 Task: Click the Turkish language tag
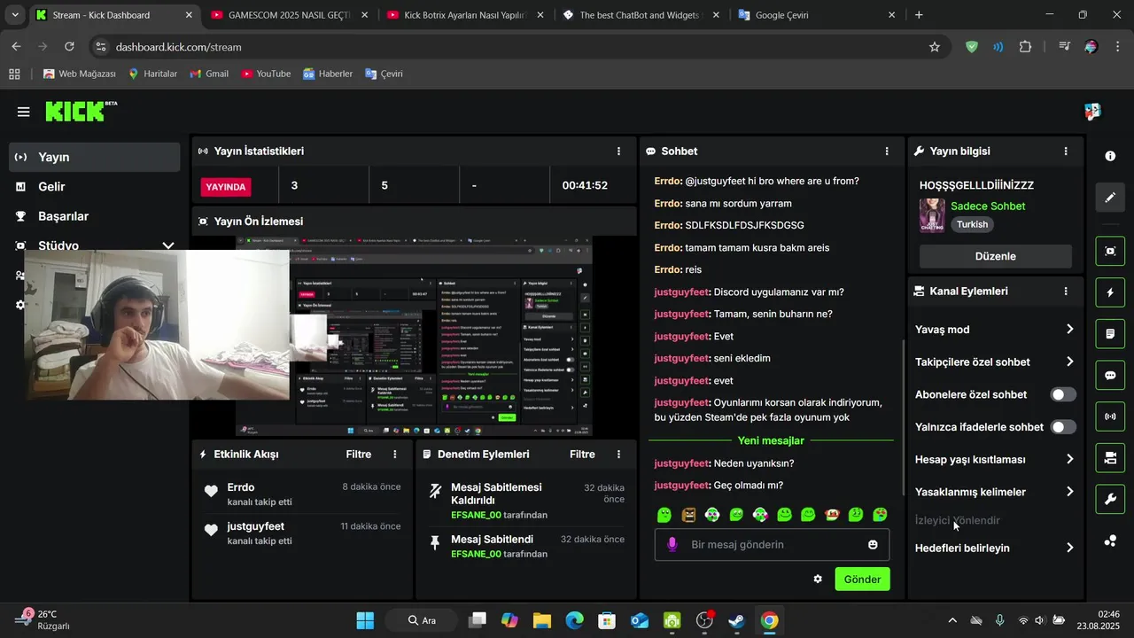tap(972, 225)
